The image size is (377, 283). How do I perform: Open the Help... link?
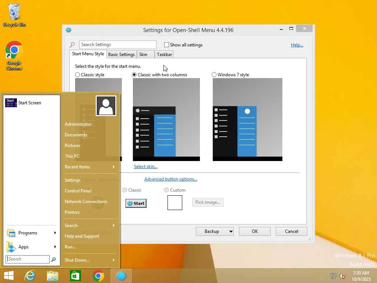297,45
